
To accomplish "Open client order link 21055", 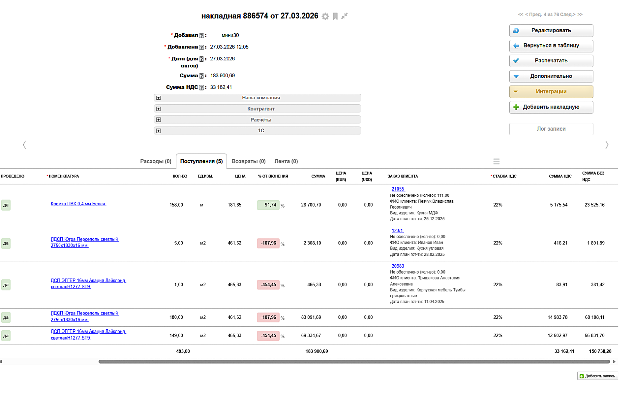I will 398,189.
